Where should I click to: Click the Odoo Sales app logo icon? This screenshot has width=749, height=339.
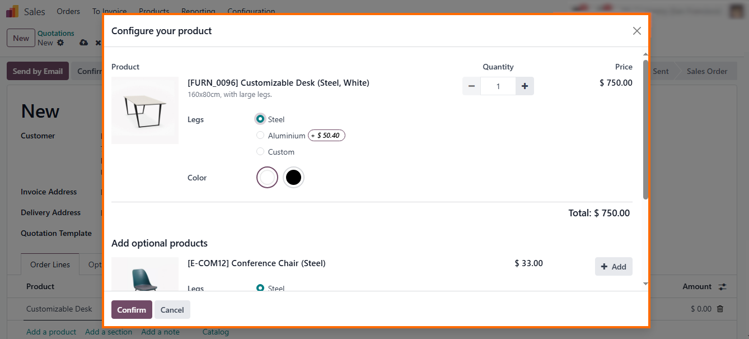point(12,11)
